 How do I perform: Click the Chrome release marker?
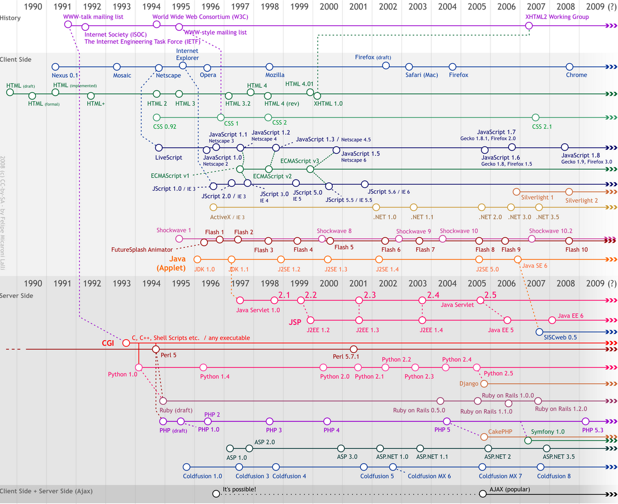(569, 67)
